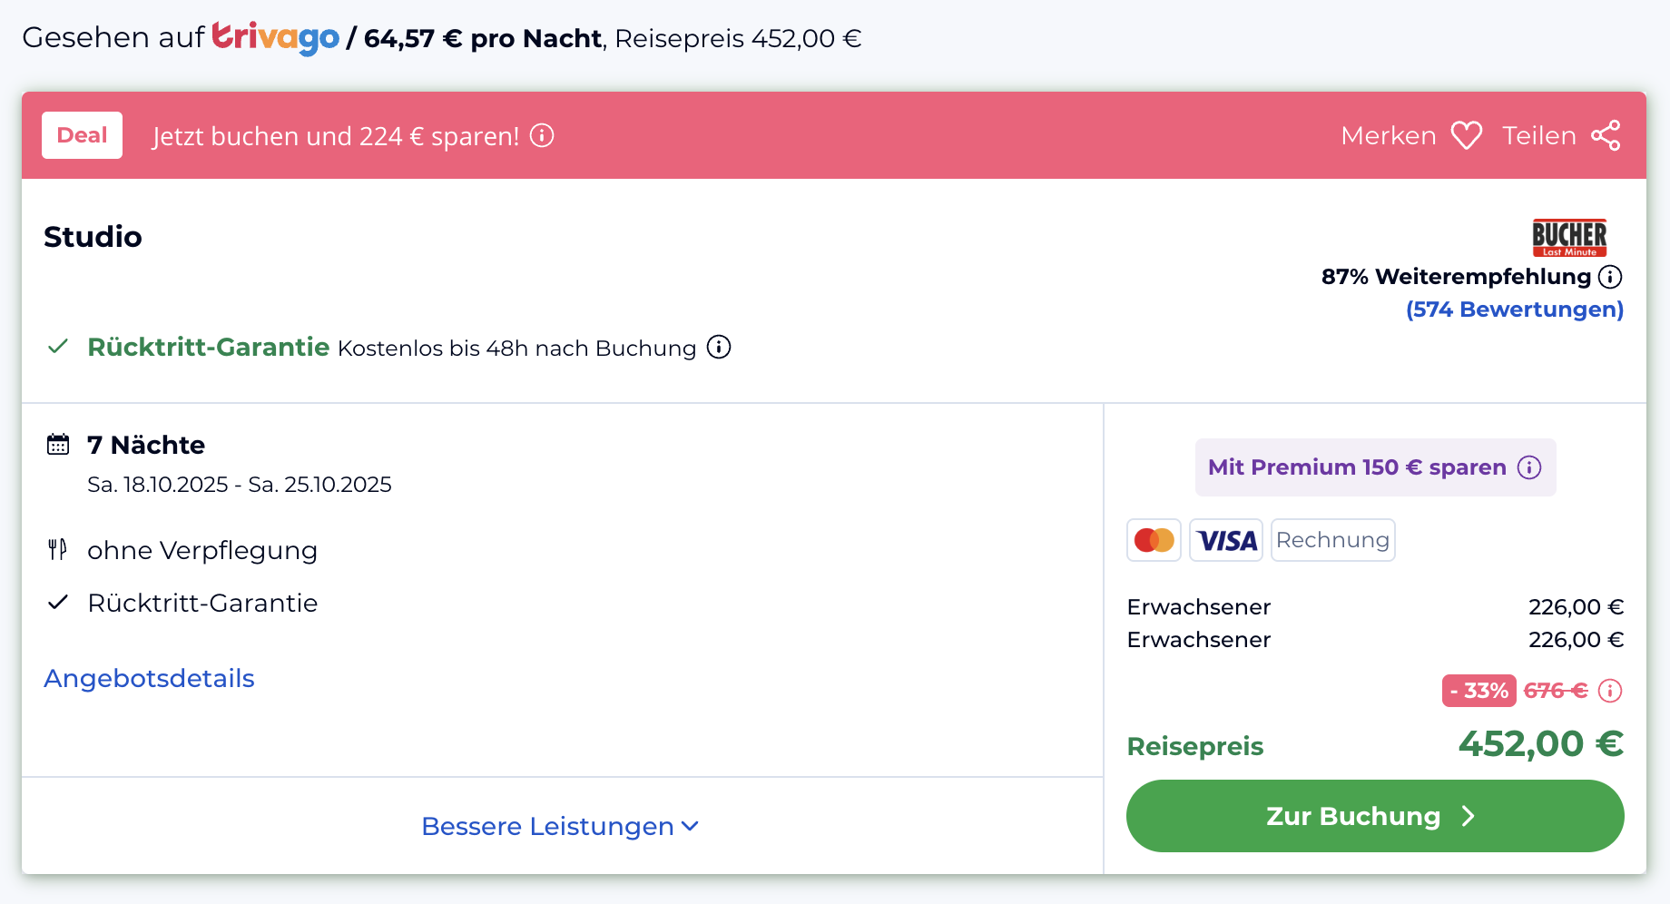Screen dimensions: 1670x904
Task: Select the VISA payment icon
Action: pos(1226,540)
